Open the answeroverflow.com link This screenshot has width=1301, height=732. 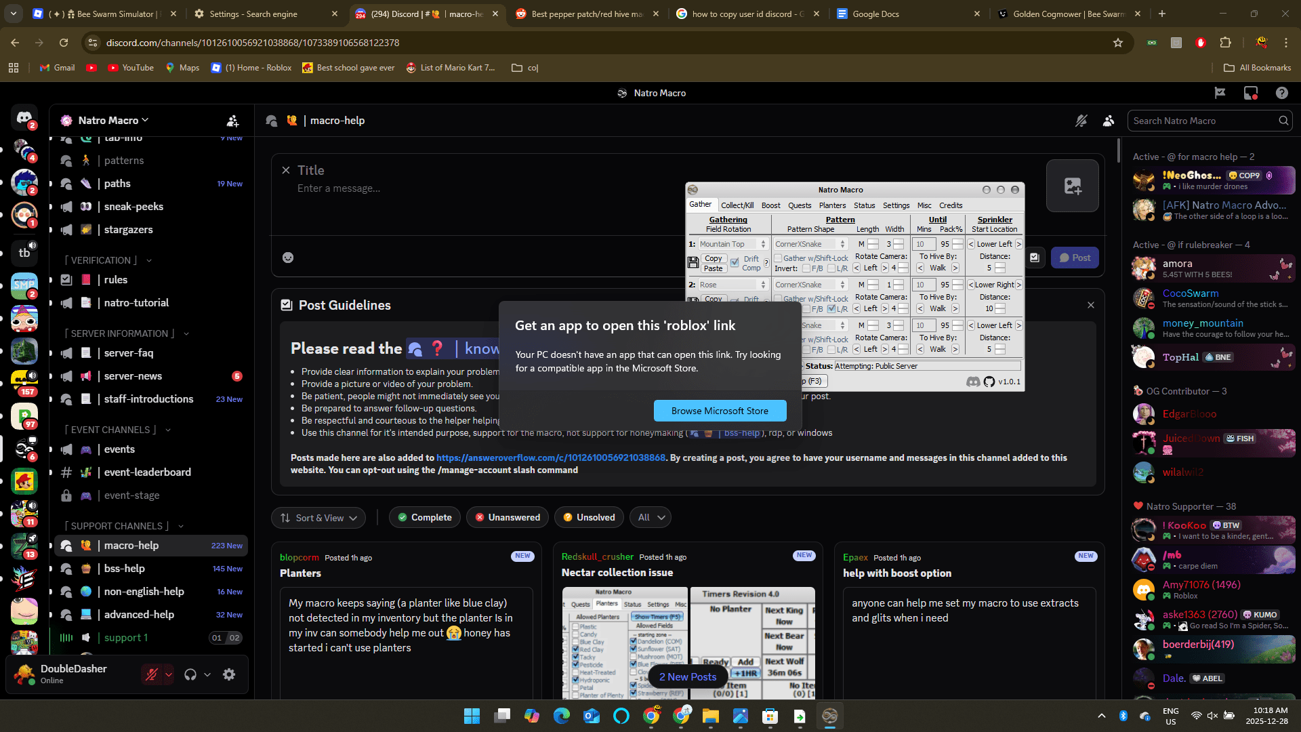click(x=551, y=457)
